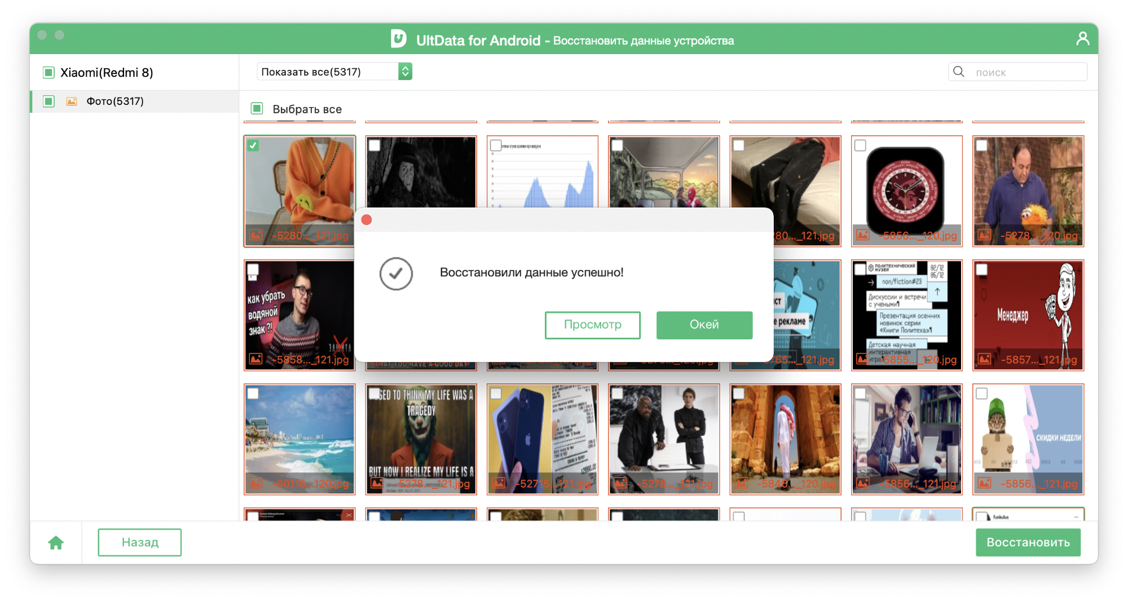Click image icon on cat courier thumbnail

coord(985,483)
